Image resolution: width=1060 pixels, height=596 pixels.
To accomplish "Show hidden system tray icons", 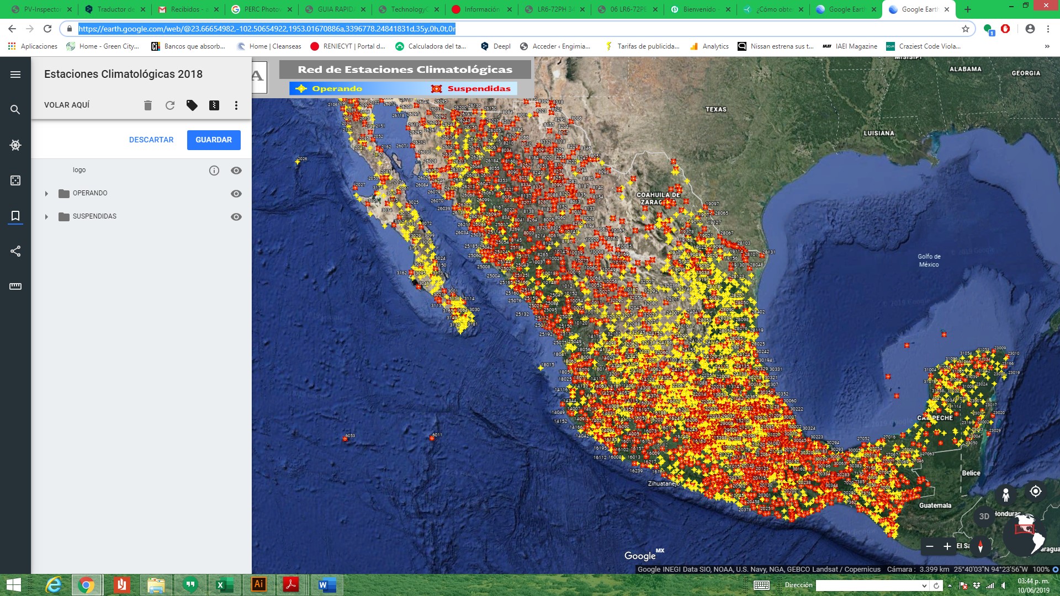I will (950, 586).
